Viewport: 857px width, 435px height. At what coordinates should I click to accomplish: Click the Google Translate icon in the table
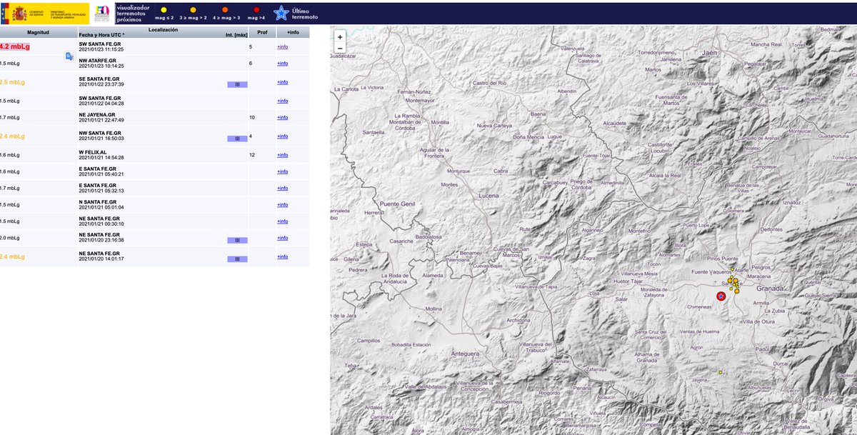[69, 56]
